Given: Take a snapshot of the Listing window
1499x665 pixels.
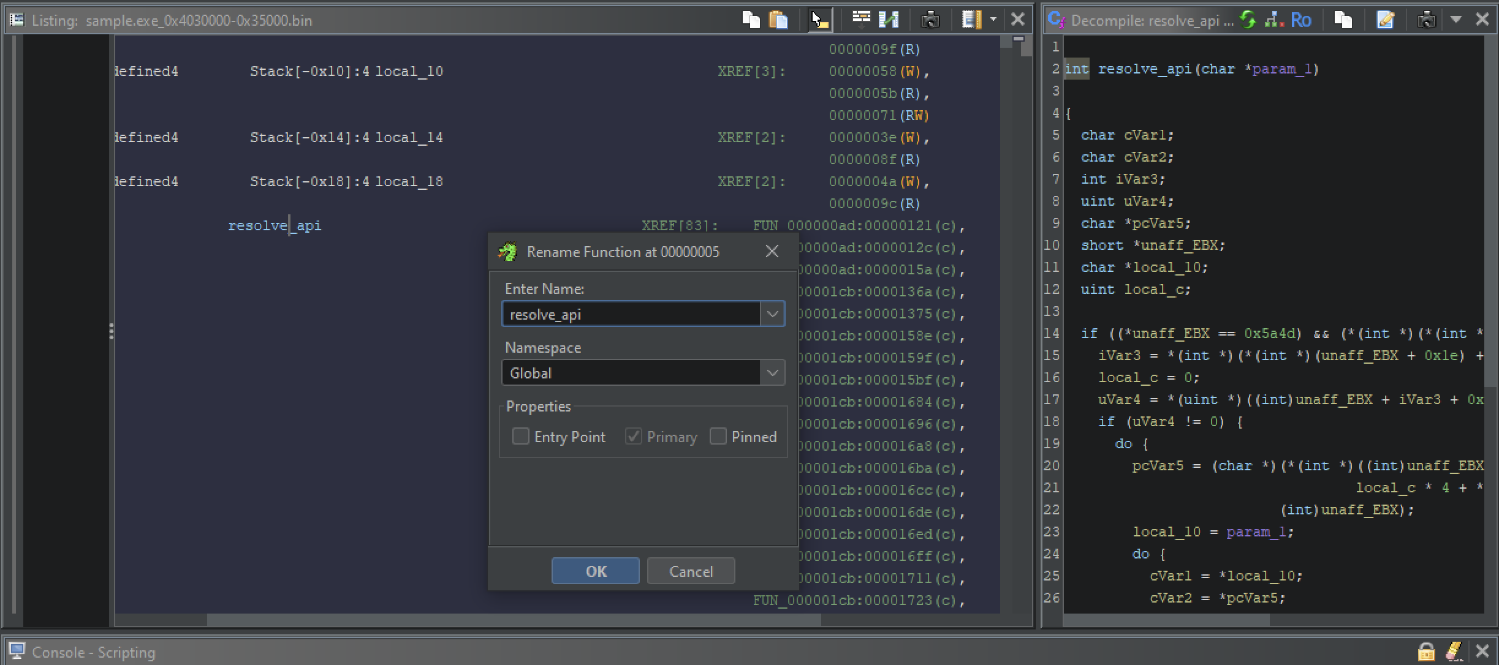Looking at the screenshot, I should click(930, 20).
